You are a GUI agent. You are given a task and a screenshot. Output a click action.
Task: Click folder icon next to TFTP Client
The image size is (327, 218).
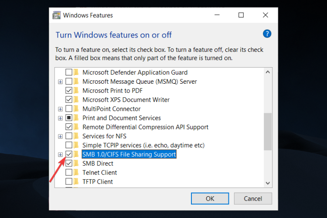(x=76, y=181)
